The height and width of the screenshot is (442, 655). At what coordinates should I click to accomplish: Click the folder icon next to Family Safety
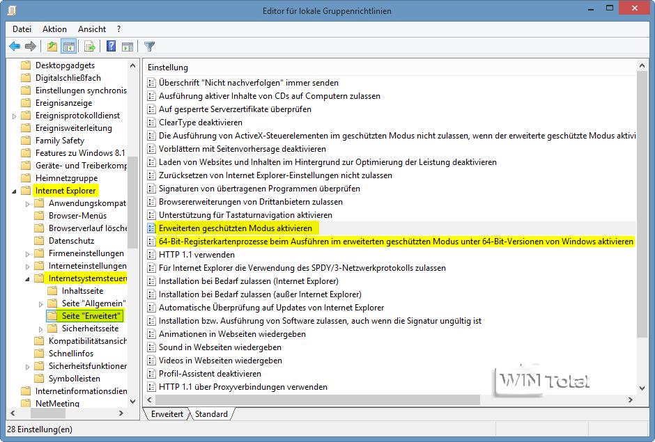pos(26,140)
